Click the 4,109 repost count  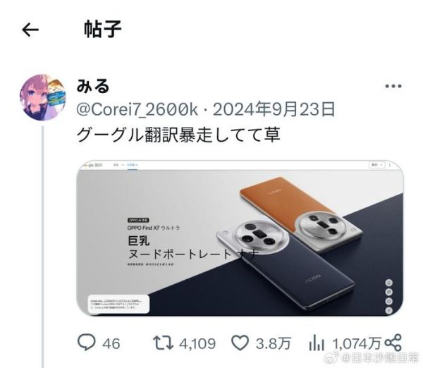[197, 343]
